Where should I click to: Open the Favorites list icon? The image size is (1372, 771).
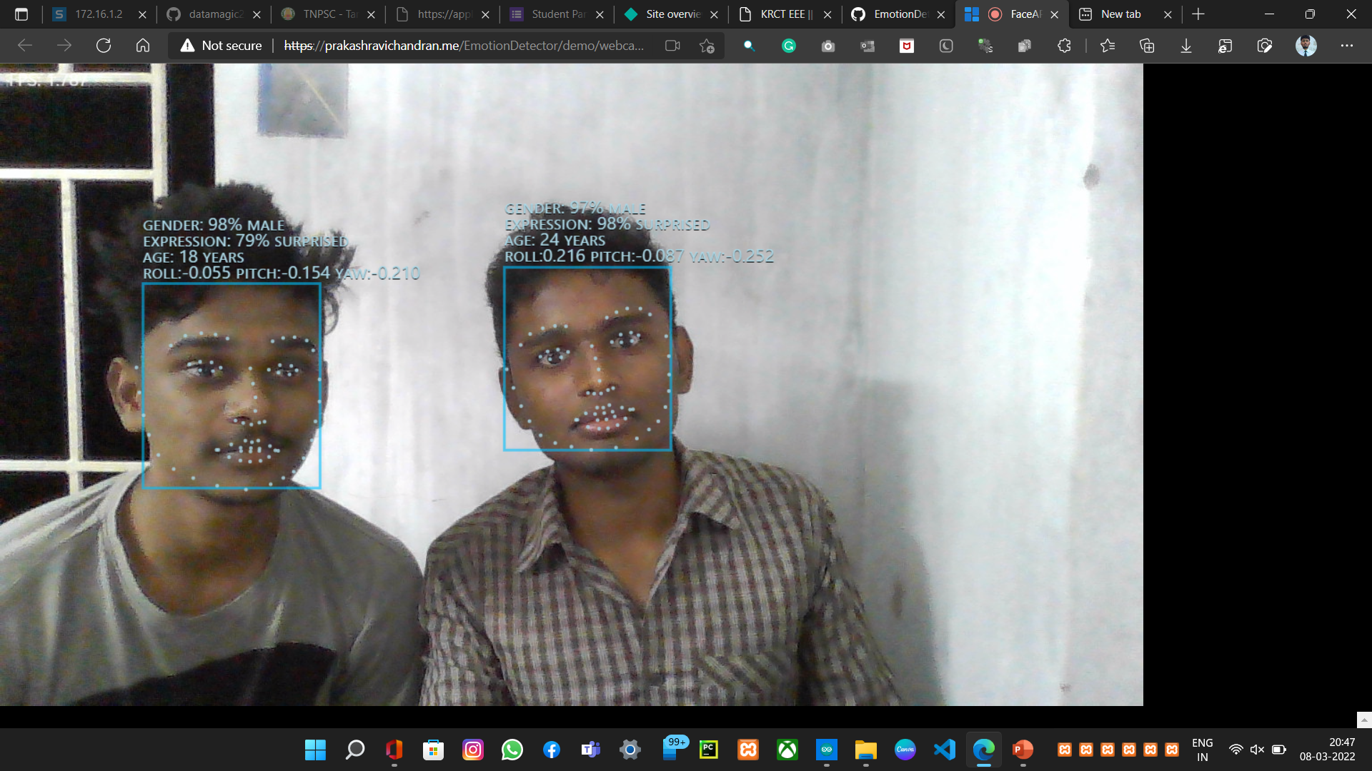click(1108, 46)
